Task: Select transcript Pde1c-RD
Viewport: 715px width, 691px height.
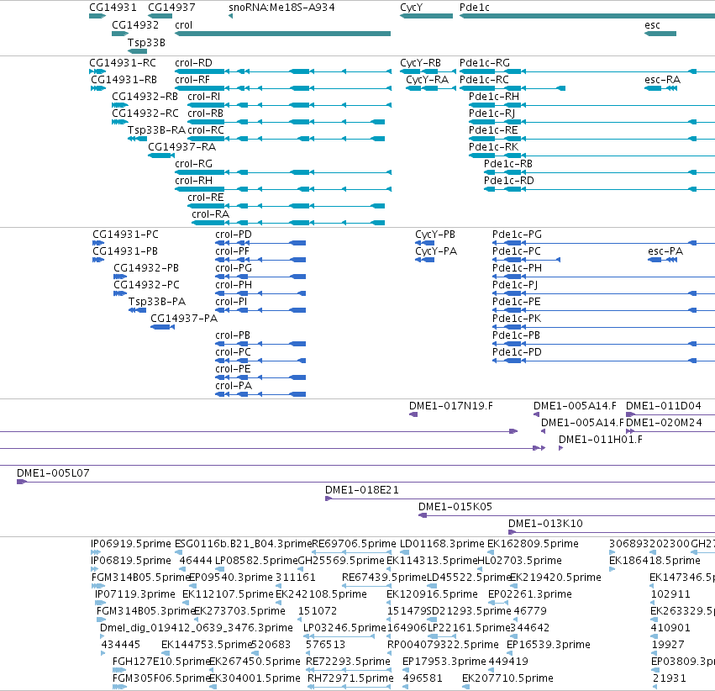Action: click(x=599, y=189)
